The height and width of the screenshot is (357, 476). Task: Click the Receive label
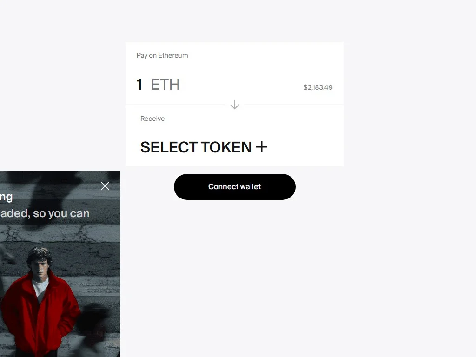[152, 119]
